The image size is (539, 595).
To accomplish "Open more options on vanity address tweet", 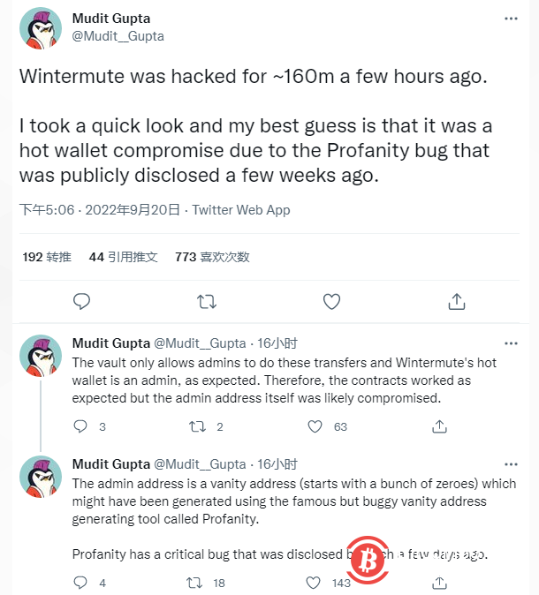I will coord(512,463).
